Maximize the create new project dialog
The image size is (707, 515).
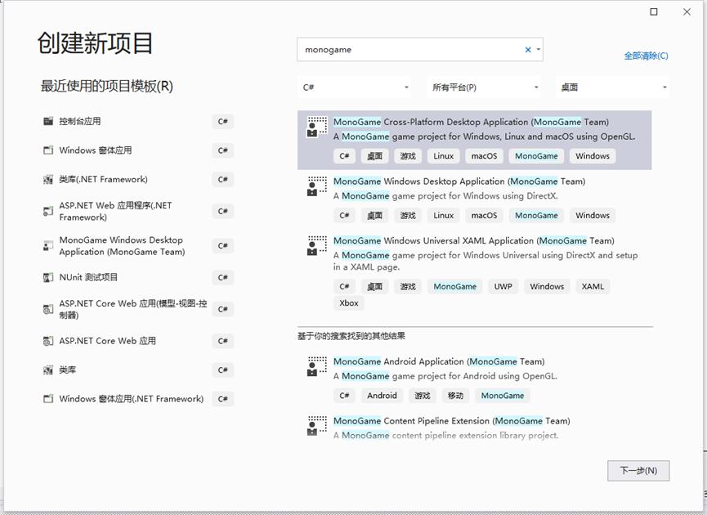[x=654, y=12]
